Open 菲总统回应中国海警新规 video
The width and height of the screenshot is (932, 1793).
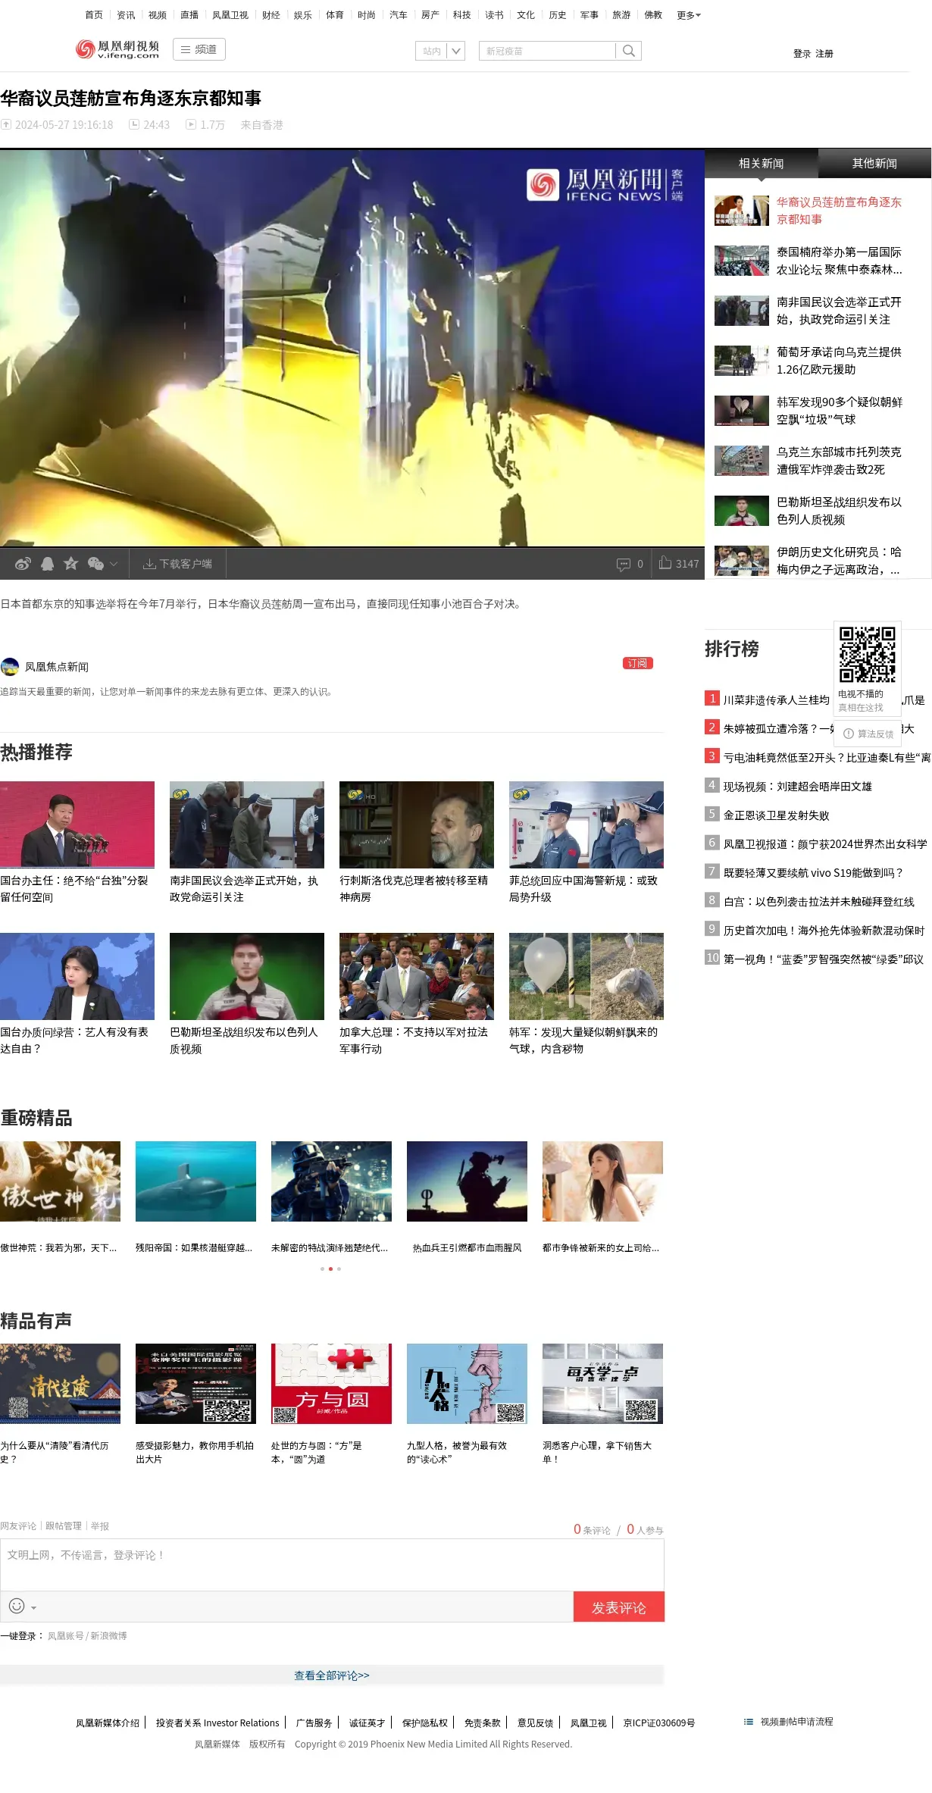[586, 825]
